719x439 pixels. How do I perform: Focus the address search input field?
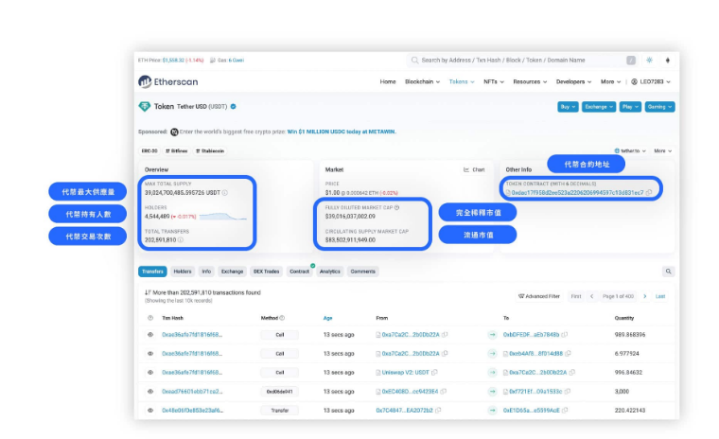click(521, 61)
